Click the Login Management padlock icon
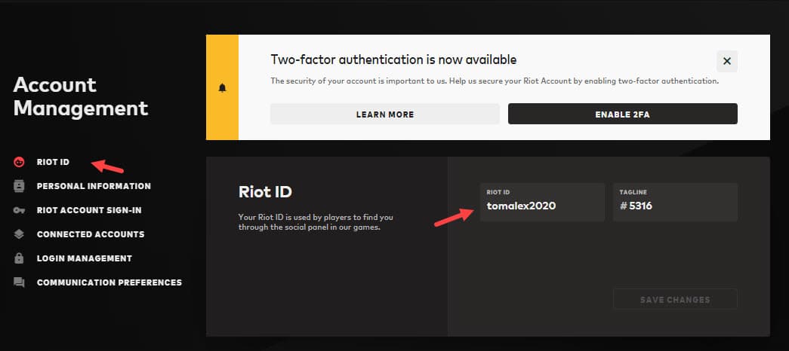Screen dimensions: 789x351 [x=19, y=258]
